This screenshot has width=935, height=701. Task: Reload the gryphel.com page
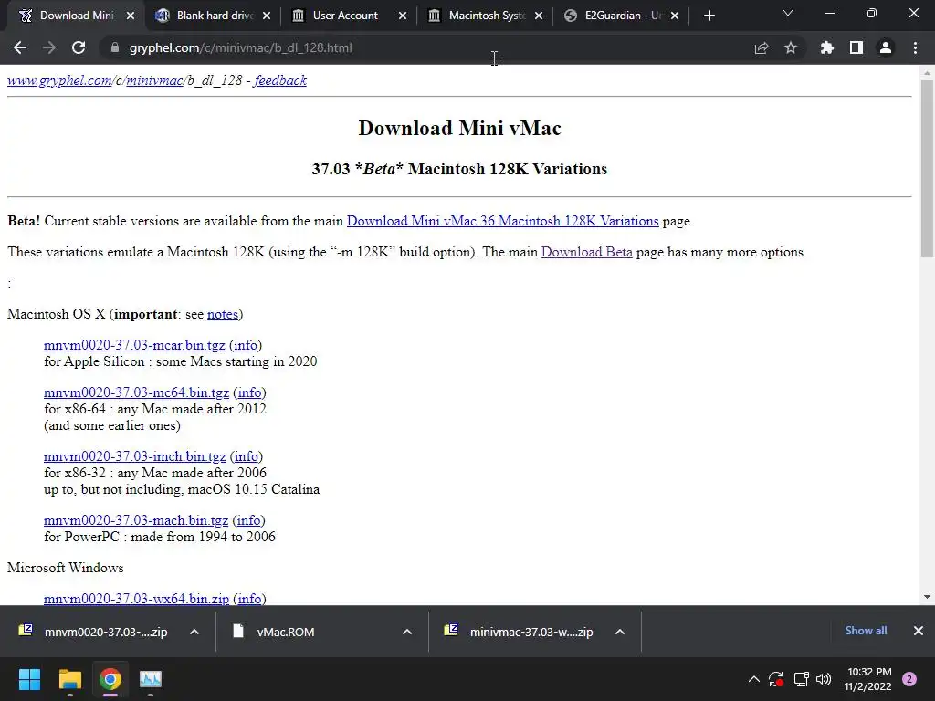tap(79, 47)
